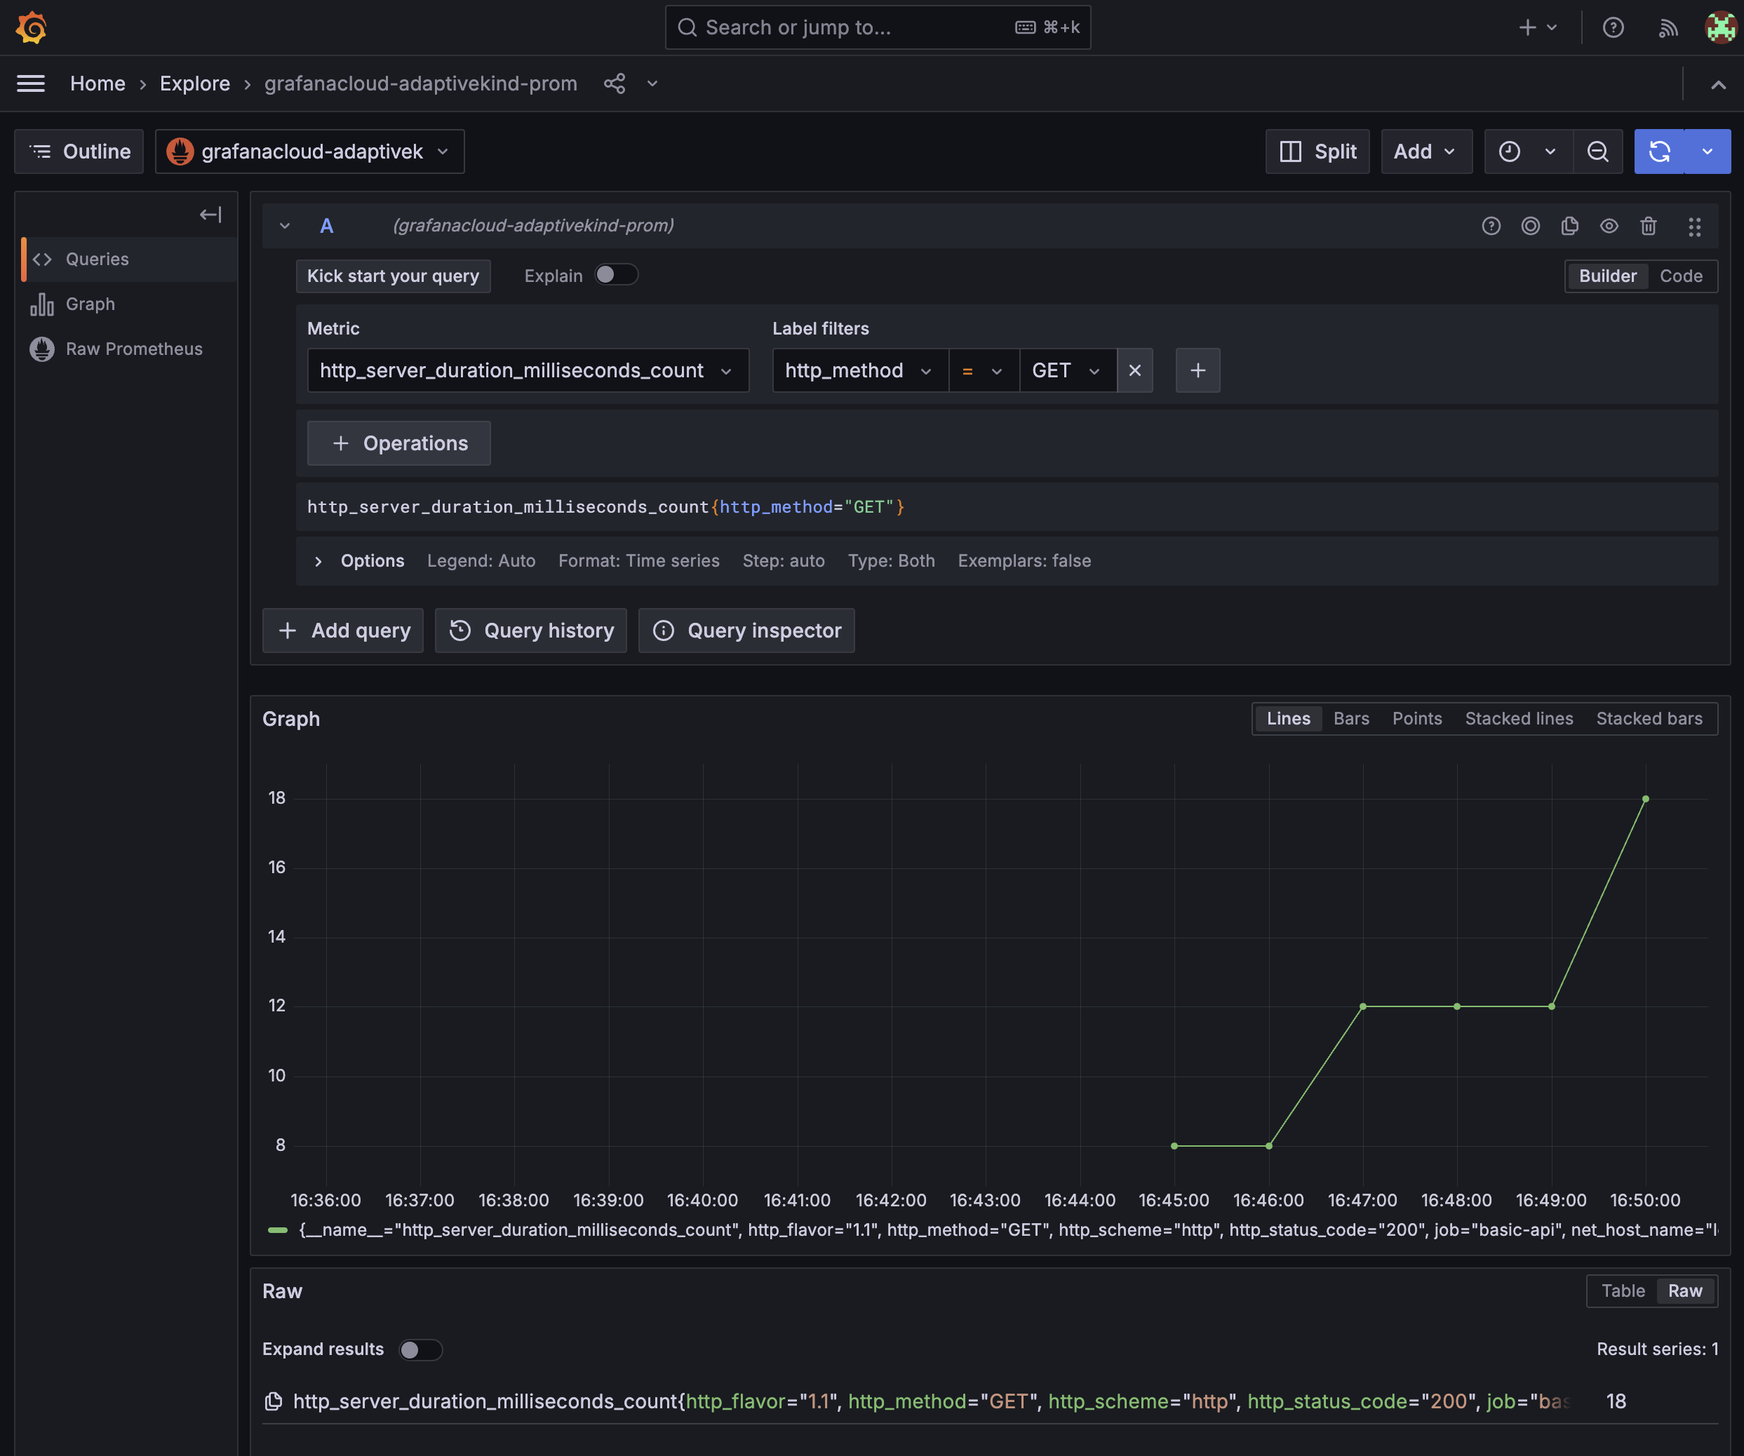The width and height of the screenshot is (1744, 1456).
Task: Select Points graph style
Action: pos(1417,719)
